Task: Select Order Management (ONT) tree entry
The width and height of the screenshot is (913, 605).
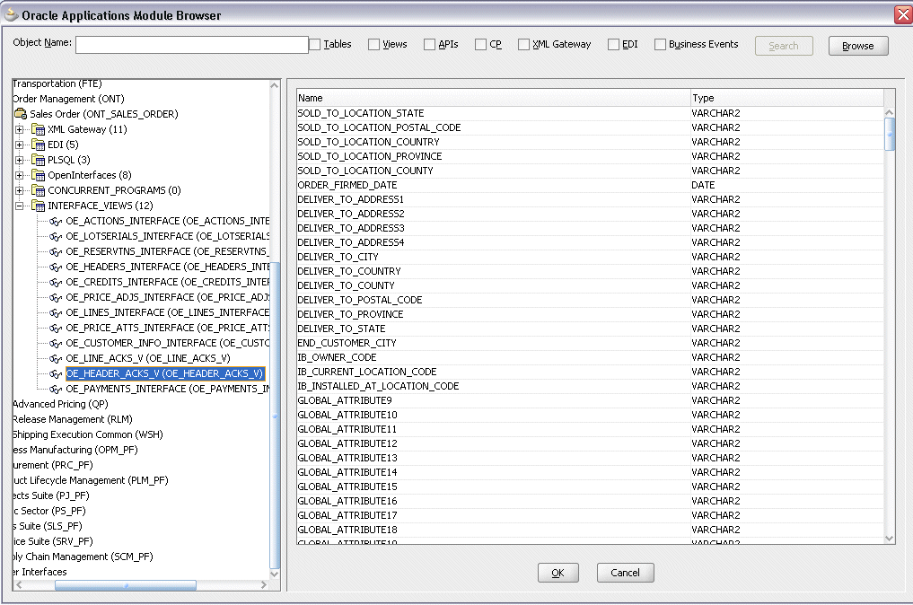Action: (x=69, y=99)
